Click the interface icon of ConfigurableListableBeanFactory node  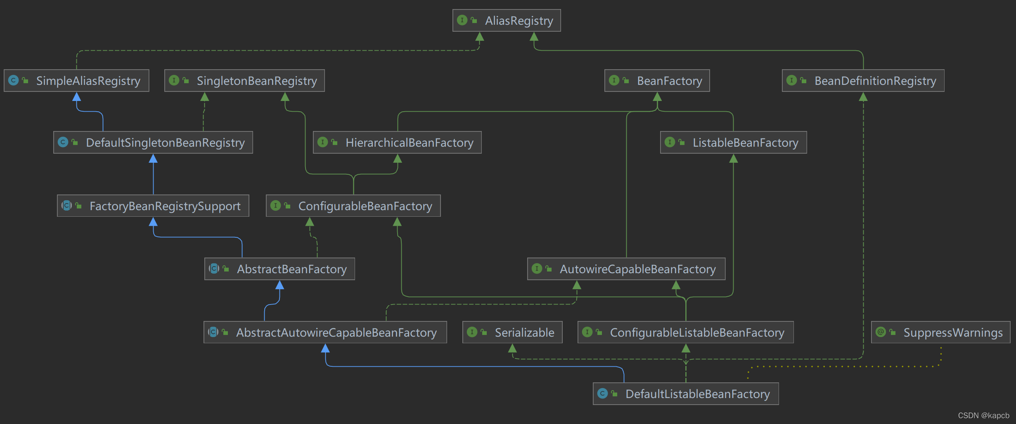coord(587,332)
